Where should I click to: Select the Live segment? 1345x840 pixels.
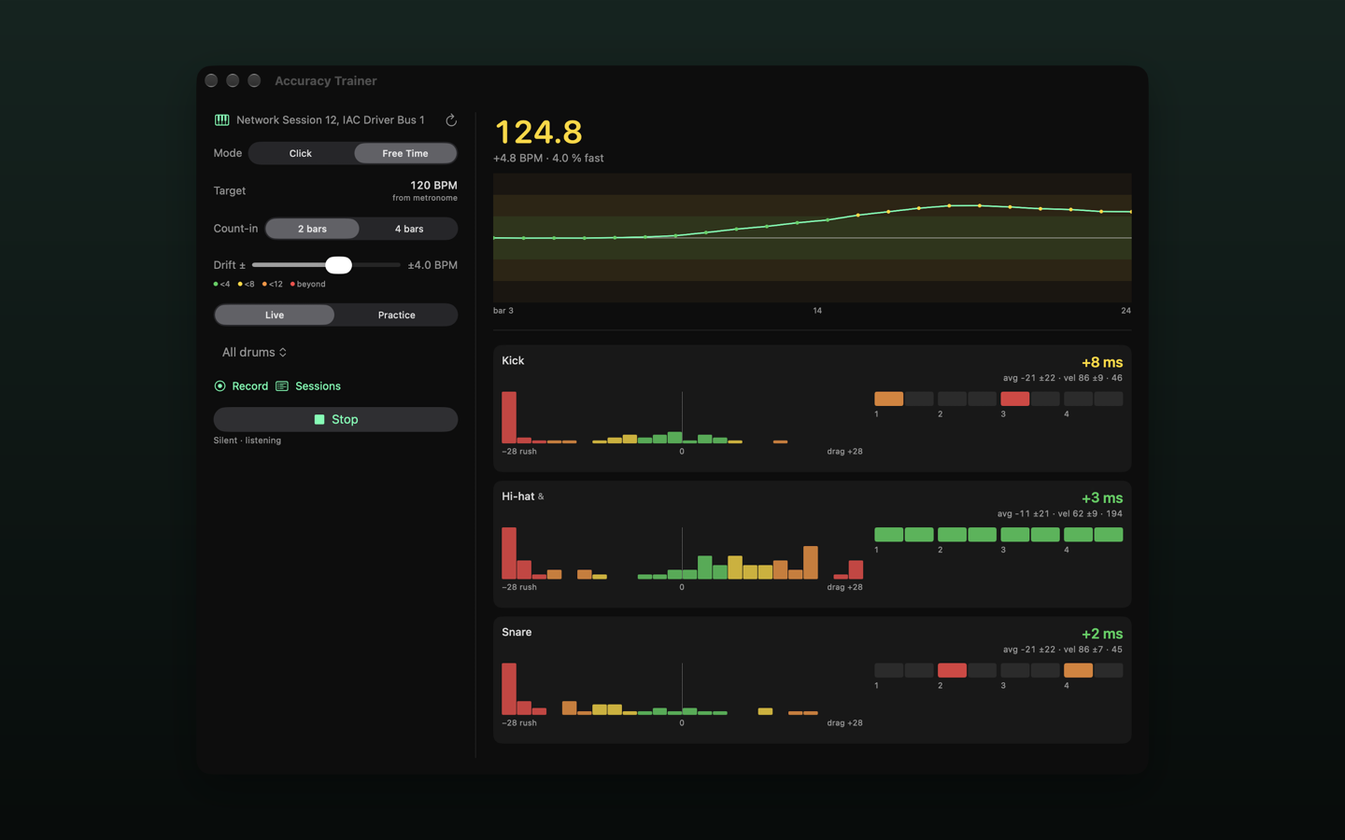point(275,315)
